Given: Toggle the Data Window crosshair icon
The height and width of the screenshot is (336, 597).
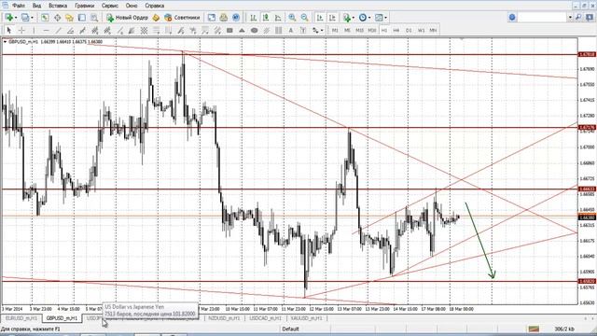Looking at the screenshot, I should pos(58,18).
